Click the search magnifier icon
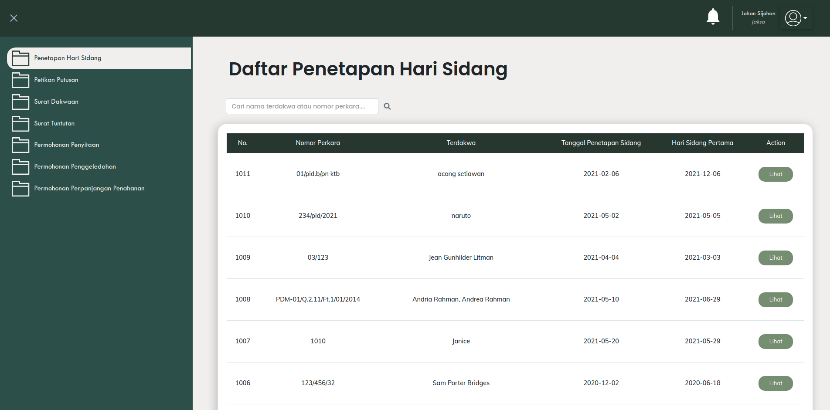830x410 pixels. pyautogui.click(x=387, y=106)
